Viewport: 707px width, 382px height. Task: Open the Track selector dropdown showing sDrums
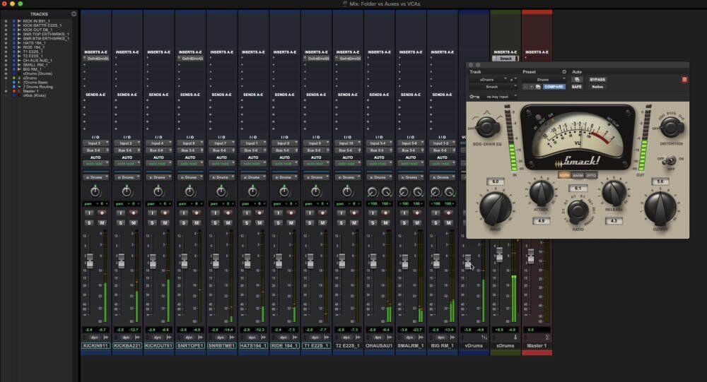[x=489, y=80]
